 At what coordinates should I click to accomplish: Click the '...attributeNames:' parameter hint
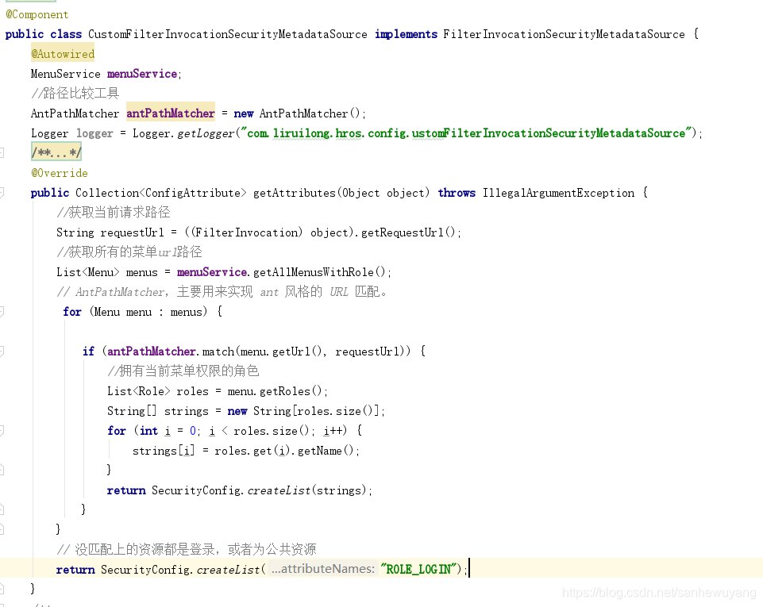323,569
